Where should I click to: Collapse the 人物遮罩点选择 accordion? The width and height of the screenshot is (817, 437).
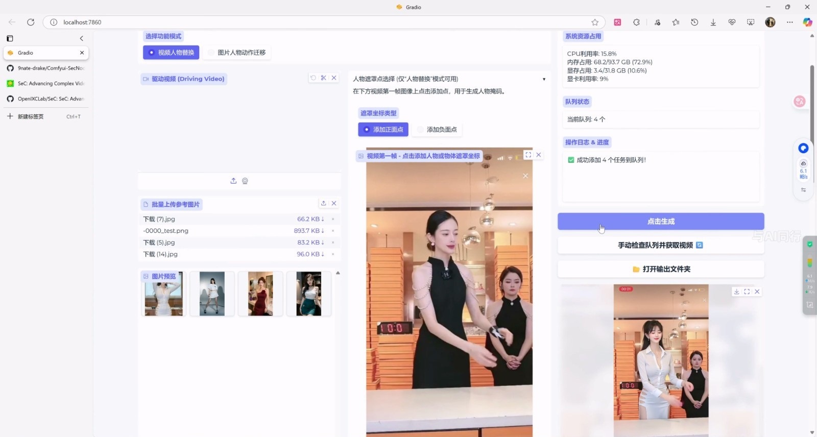click(x=544, y=79)
